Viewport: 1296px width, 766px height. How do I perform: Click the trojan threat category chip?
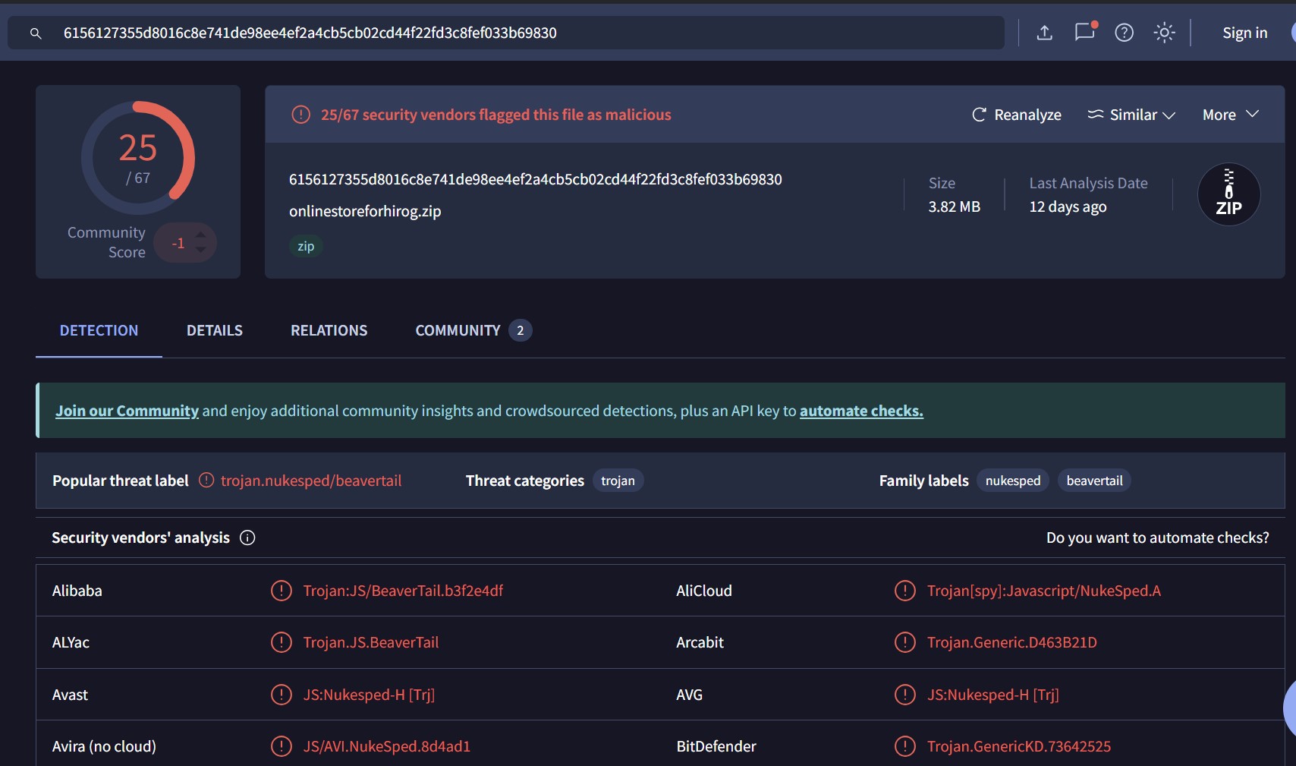[x=618, y=481]
